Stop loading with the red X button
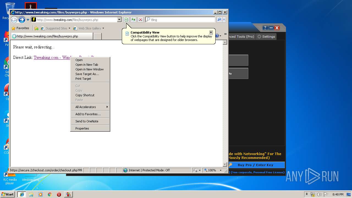Screen dimensions: 352x198 point(141,20)
